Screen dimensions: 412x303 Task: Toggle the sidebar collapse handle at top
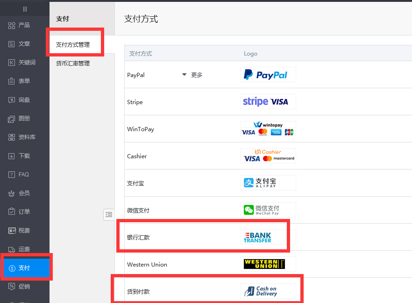[x=25, y=9]
